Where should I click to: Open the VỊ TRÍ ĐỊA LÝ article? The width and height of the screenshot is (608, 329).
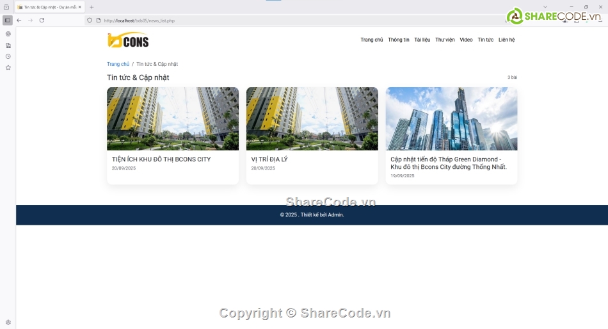(x=269, y=159)
